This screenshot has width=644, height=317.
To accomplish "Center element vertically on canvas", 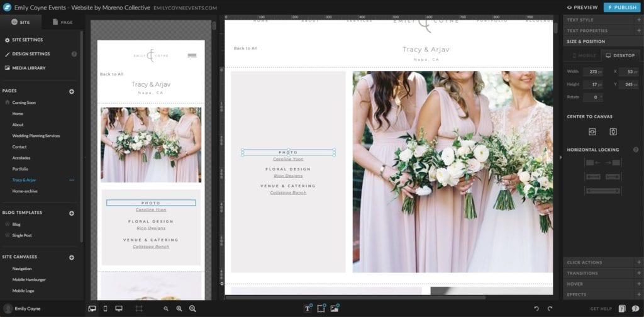I will tap(613, 132).
